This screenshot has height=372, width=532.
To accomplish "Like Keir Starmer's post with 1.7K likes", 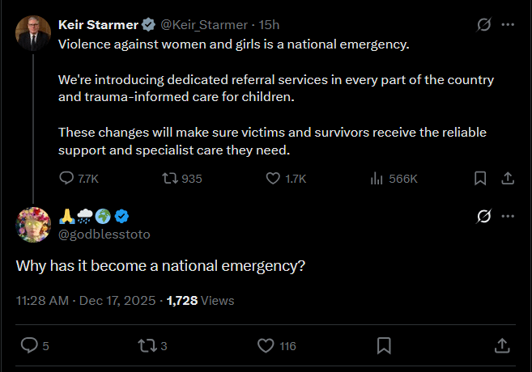I will (x=274, y=178).
